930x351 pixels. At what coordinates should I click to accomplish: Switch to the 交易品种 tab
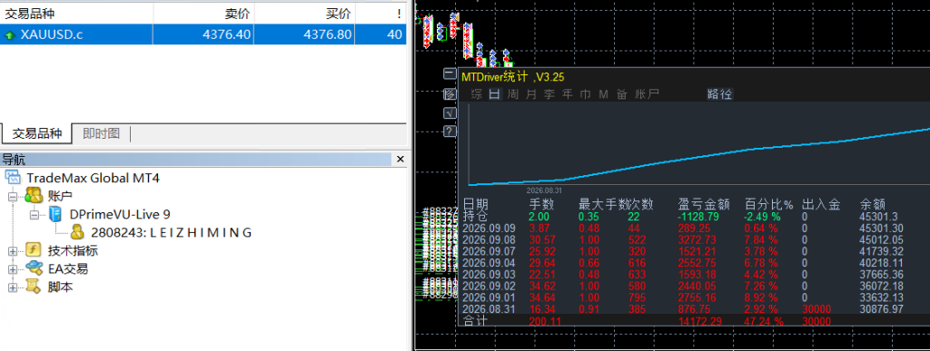pos(36,133)
